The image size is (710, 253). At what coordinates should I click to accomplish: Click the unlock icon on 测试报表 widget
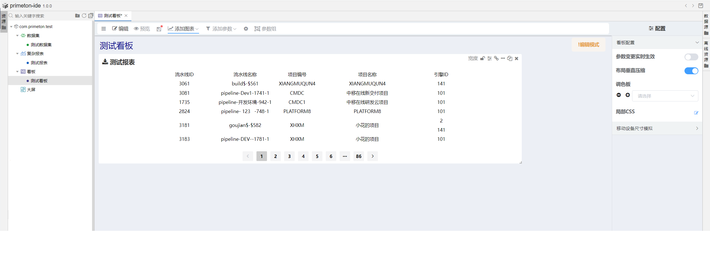482,58
